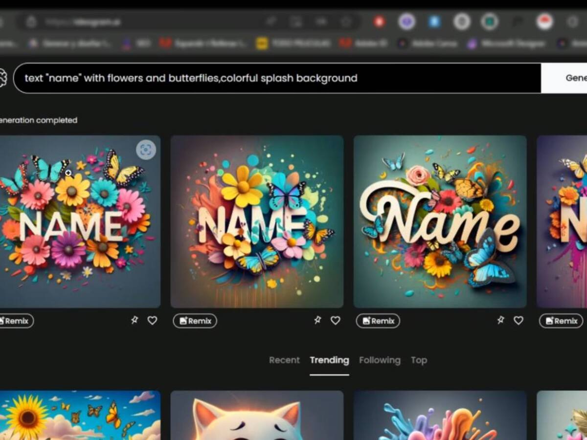Toggle the heart under the second image

[x=336, y=320]
